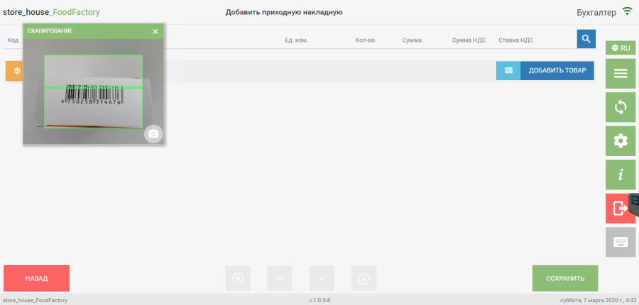Switch language with the RU button
639x305 pixels.
coord(620,48)
